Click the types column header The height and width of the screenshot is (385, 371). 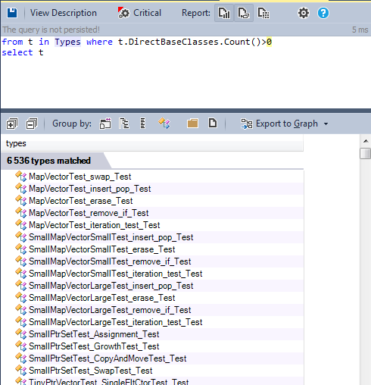tap(152, 143)
